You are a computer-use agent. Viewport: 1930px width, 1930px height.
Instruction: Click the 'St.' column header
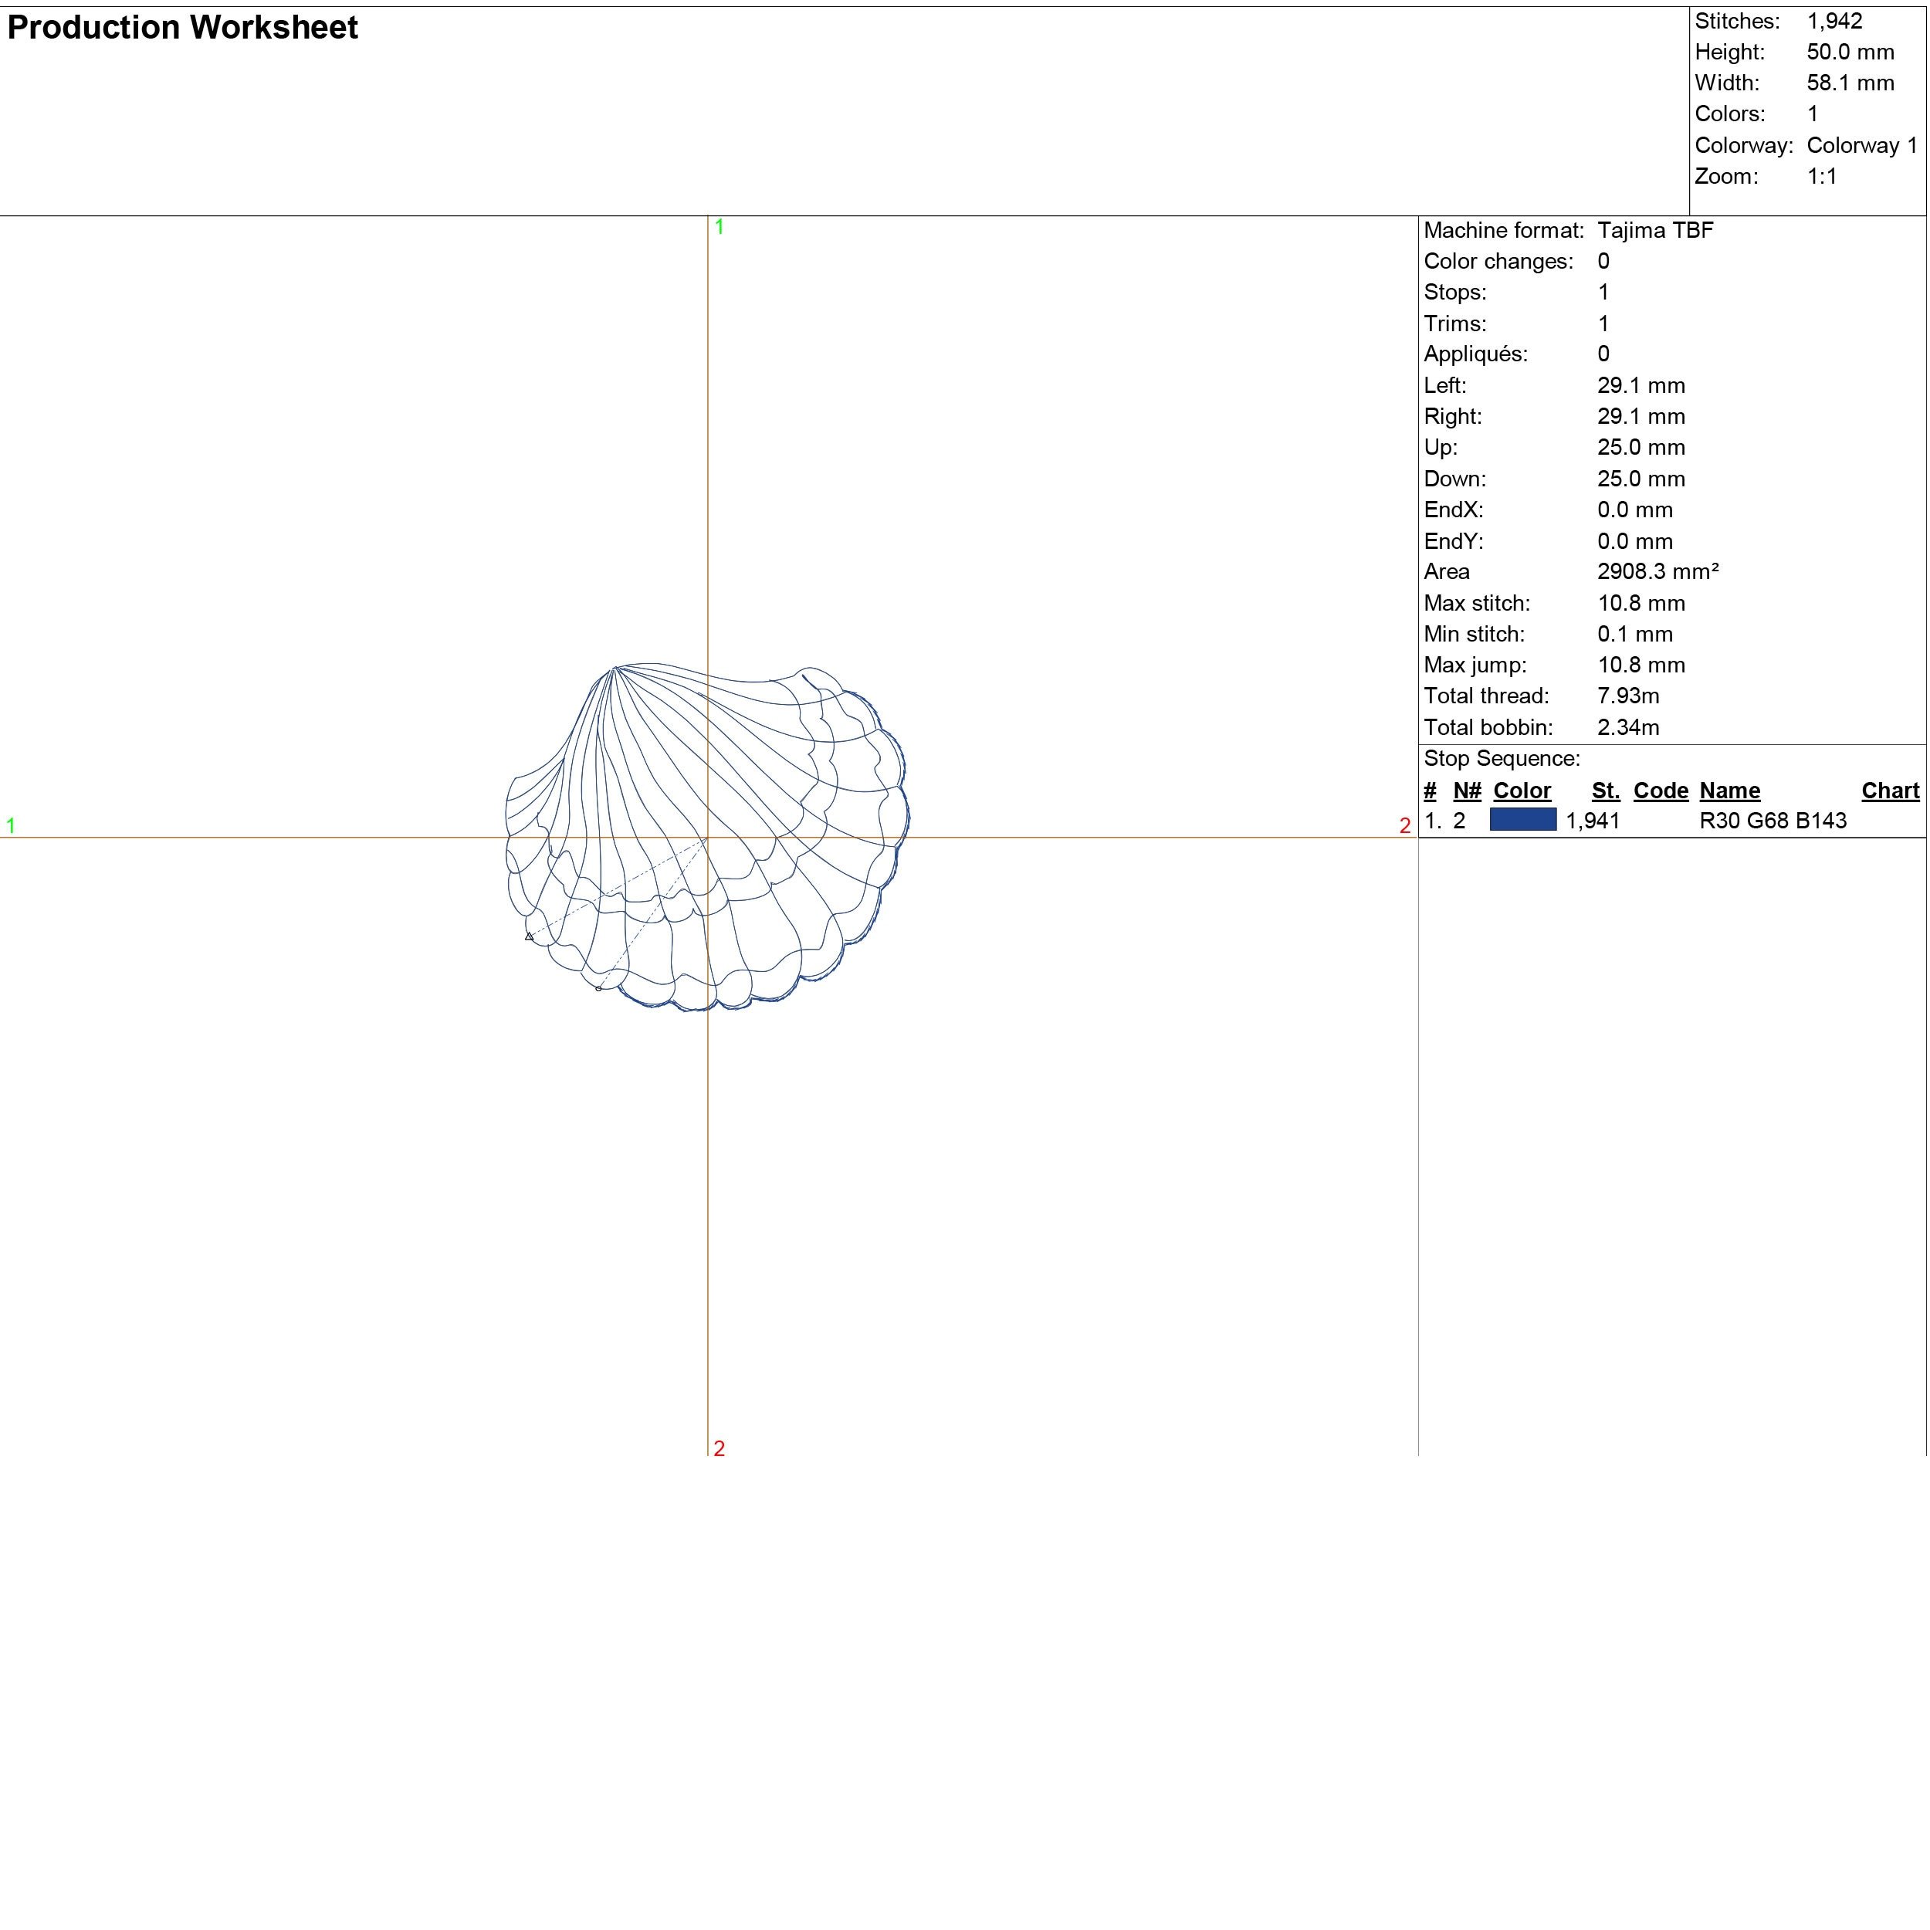(x=1605, y=791)
